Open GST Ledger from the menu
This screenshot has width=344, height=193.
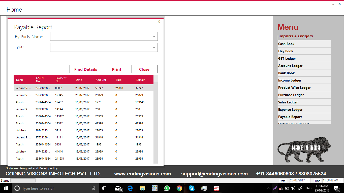(304, 58)
